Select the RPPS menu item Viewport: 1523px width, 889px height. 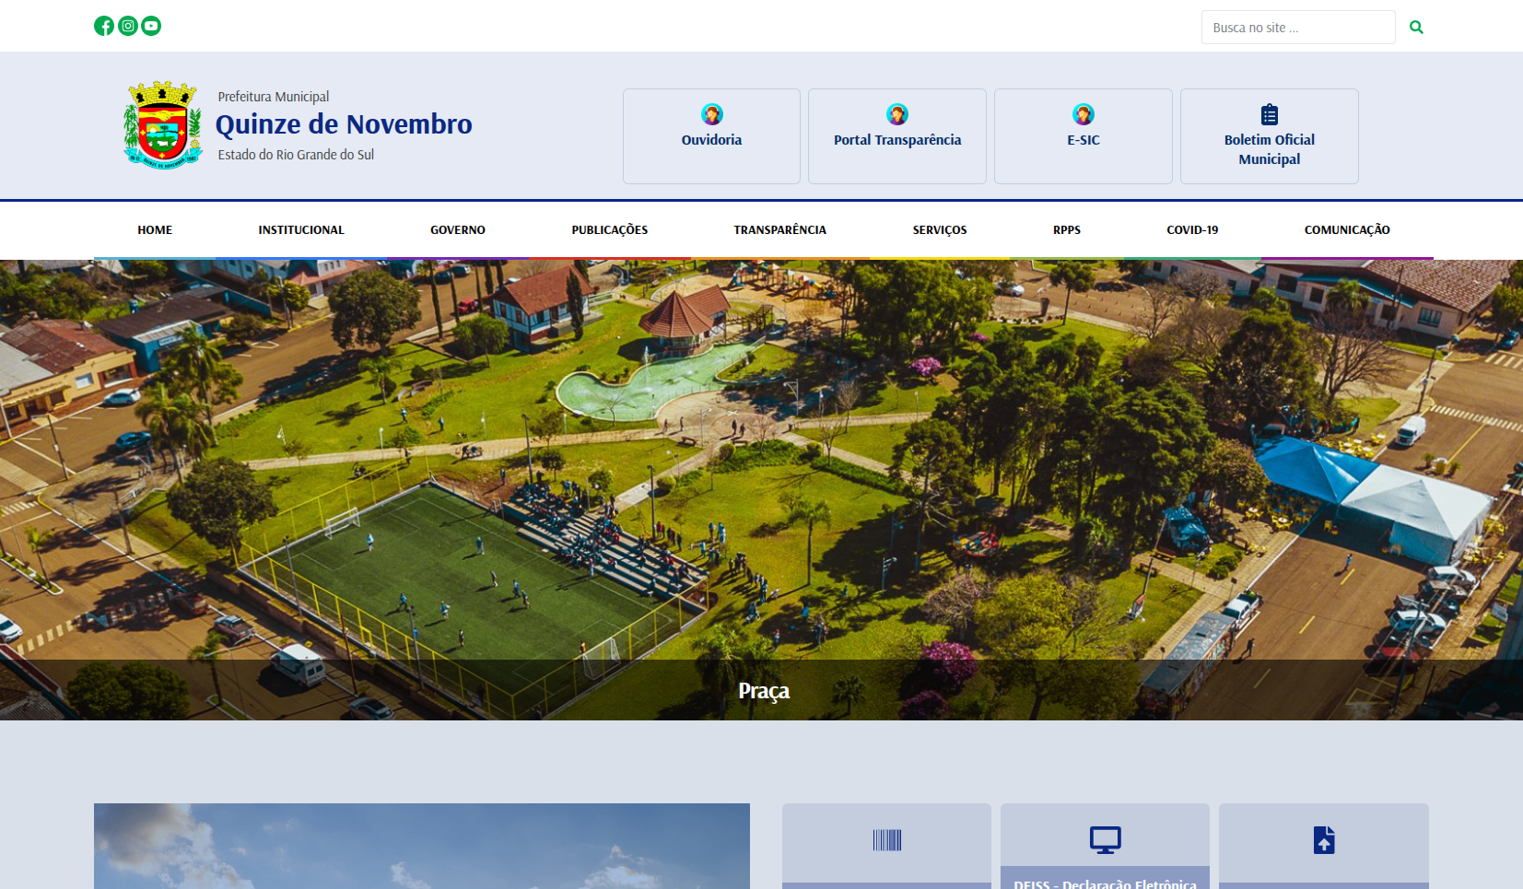pyautogui.click(x=1067, y=230)
